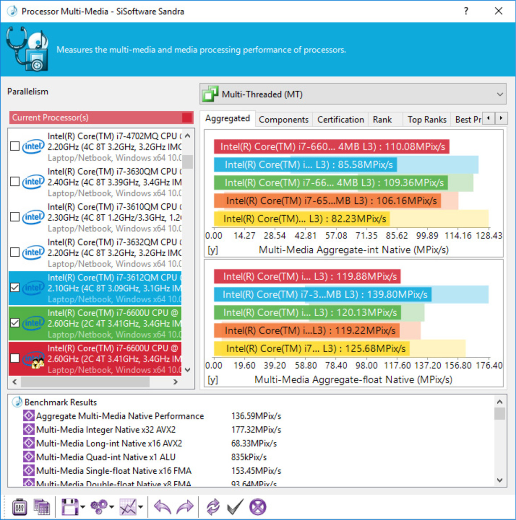Screen dimensions: 516x520
Task: Click the icon beside Multi-Media Integer Native x32 AVX2
Action: (x=29, y=429)
